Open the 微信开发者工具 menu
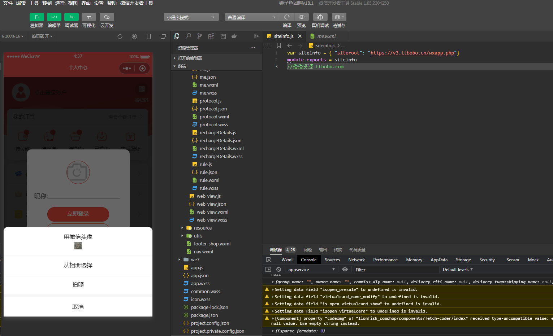This screenshot has height=336, width=553. pyautogui.click(x=137, y=3)
